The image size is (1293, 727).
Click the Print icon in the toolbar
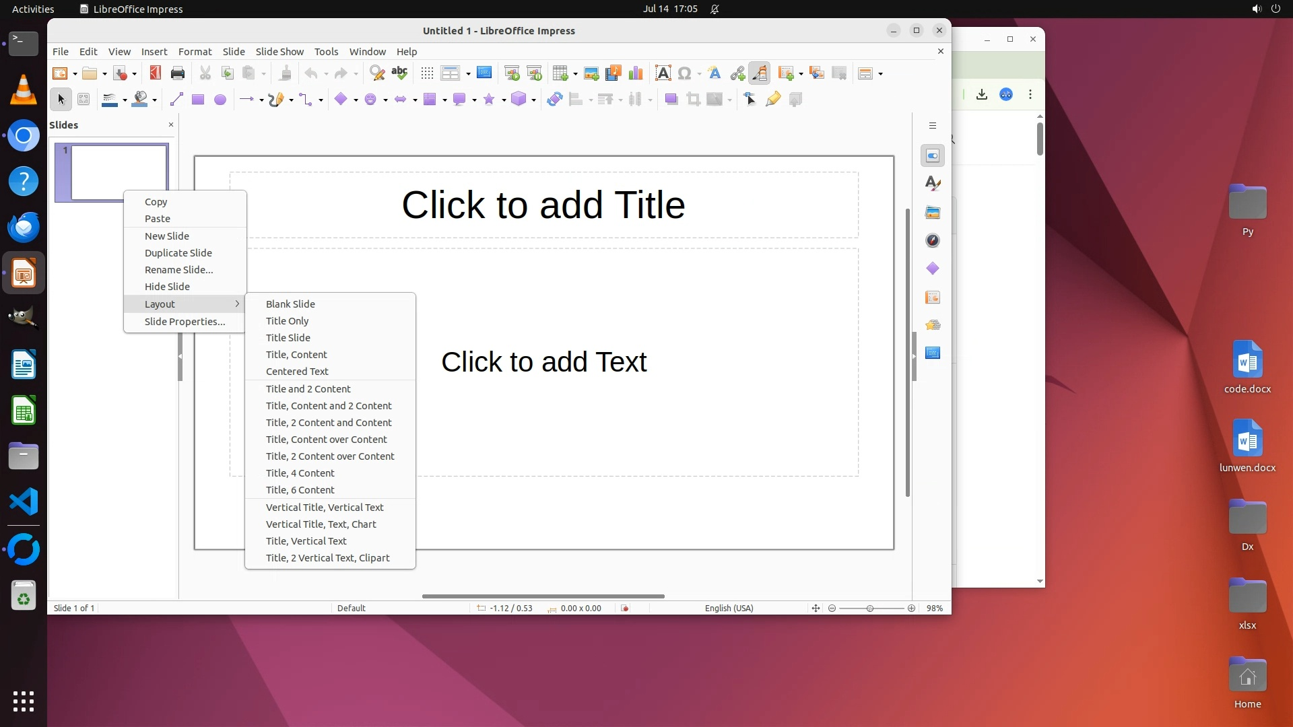(x=178, y=73)
